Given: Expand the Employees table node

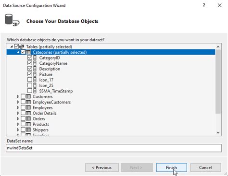Looking at the screenshot, I should tap(18, 107).
